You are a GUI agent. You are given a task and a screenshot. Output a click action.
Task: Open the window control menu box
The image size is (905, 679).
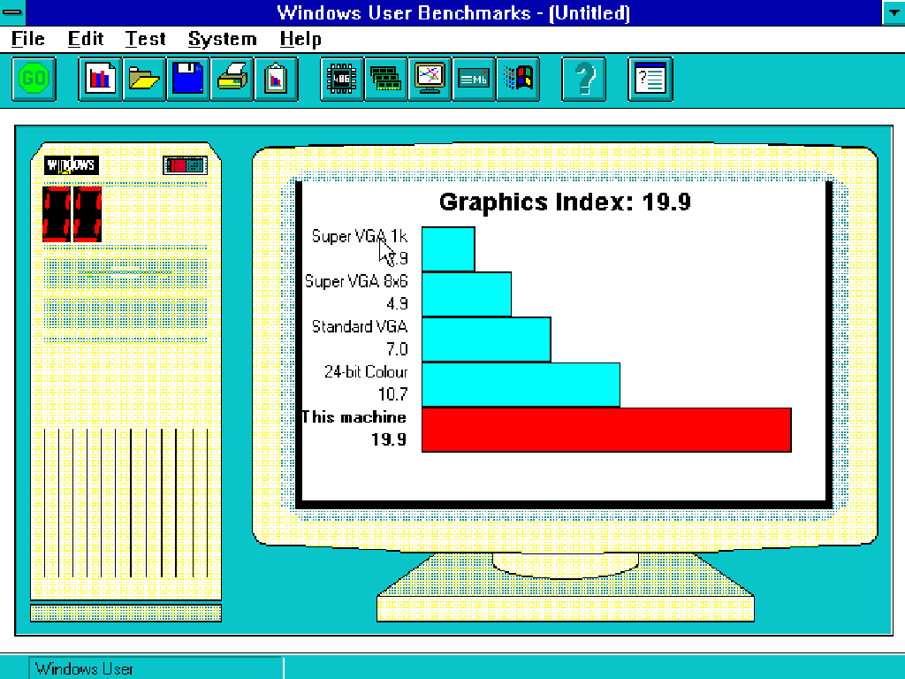[12, 12]
